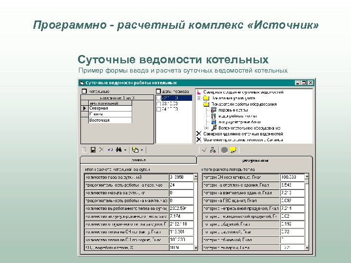The image size is (351, 263).
Task: Select the middle boiler row between Северная and Восточная
Action: (x=110, y=114)
